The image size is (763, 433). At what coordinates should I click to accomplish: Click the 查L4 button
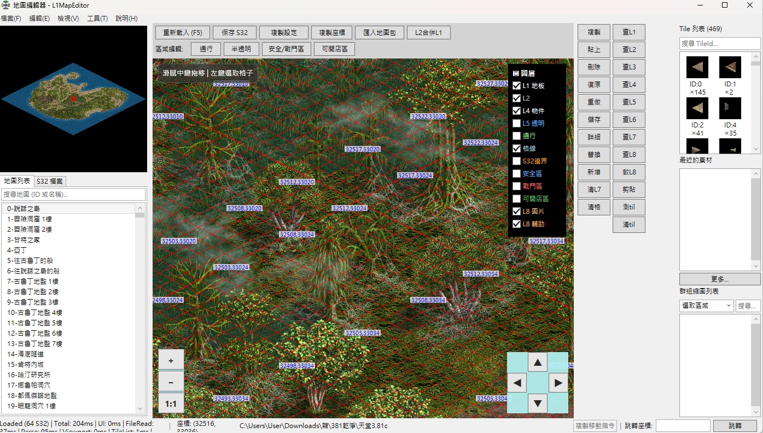(629, 85)
